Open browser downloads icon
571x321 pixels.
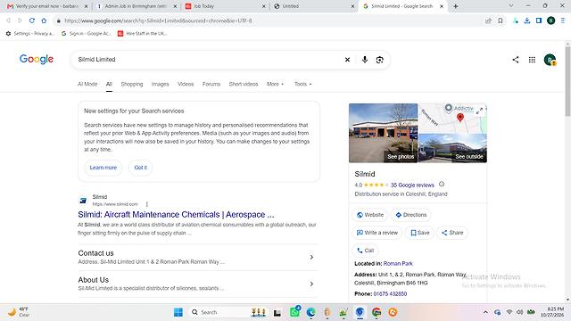527,21
